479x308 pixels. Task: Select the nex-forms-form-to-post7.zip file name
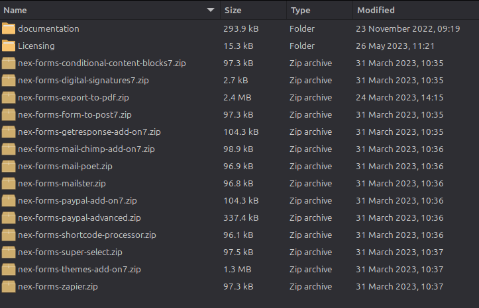point(75,114)
